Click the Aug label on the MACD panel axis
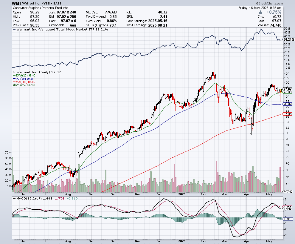This screenshot has height=244, width=295. (68, 241)
